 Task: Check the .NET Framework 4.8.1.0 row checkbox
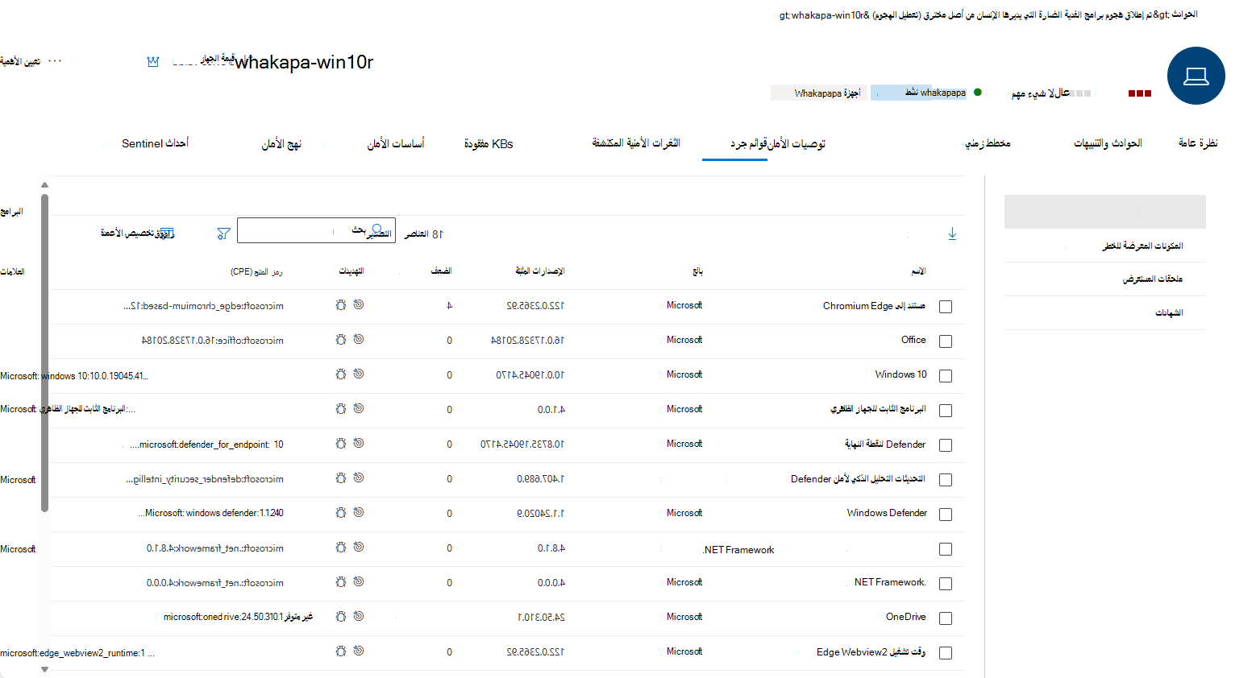946,549
